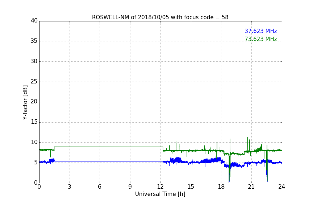Click the y-axis tick label 35
The height and width of the screenshot is (209, 313).
[x=34, y=41]
